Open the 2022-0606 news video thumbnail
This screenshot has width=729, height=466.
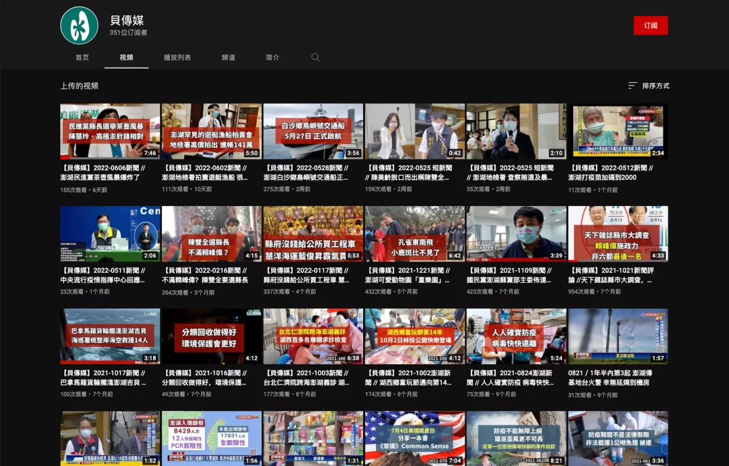point(110,131)
